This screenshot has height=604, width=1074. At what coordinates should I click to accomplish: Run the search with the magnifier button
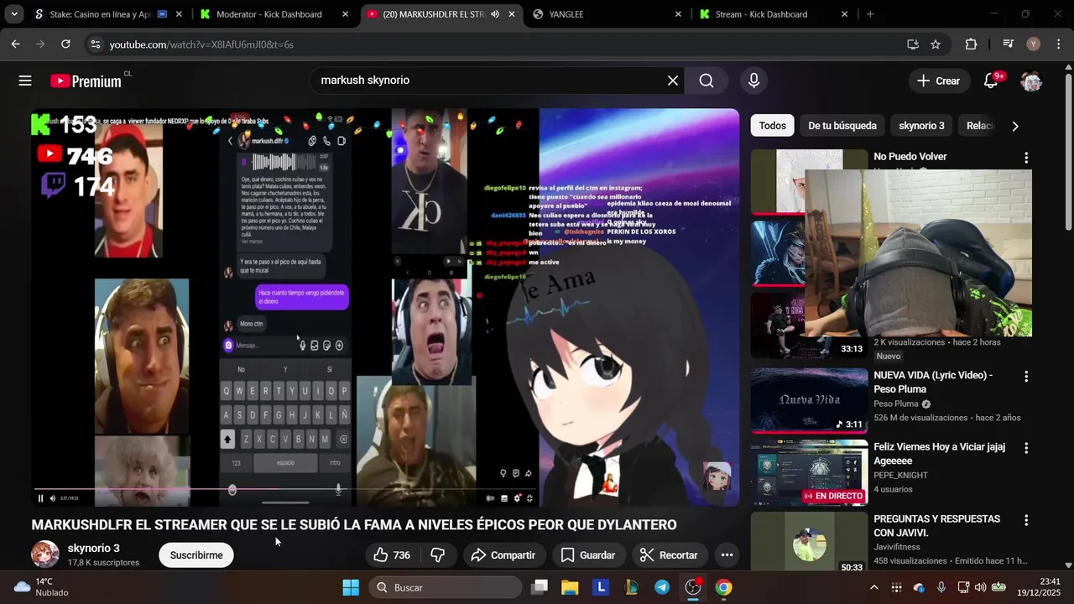[706, 81]
